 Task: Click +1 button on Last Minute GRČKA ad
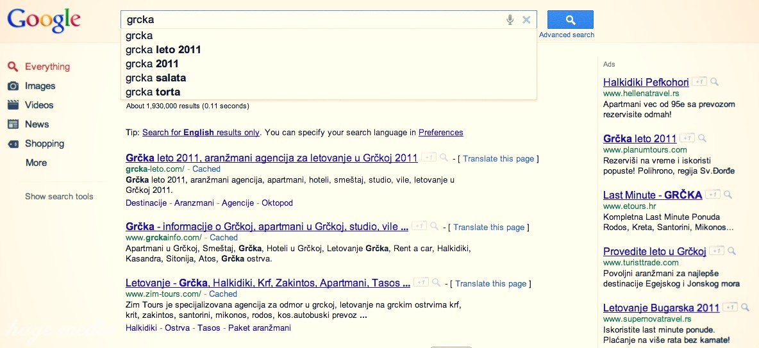(713, 194)
